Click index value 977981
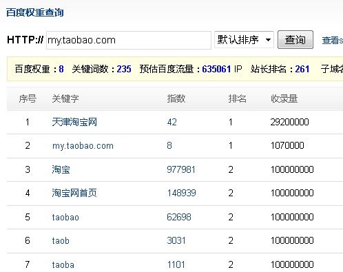 point(181,169)
